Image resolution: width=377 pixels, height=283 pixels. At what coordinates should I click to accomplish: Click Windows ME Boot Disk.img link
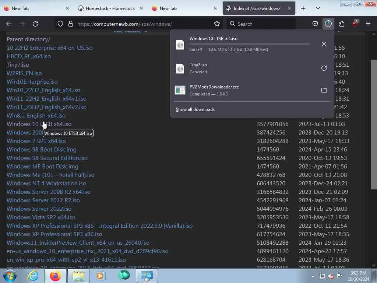click(x=42, y=167)
